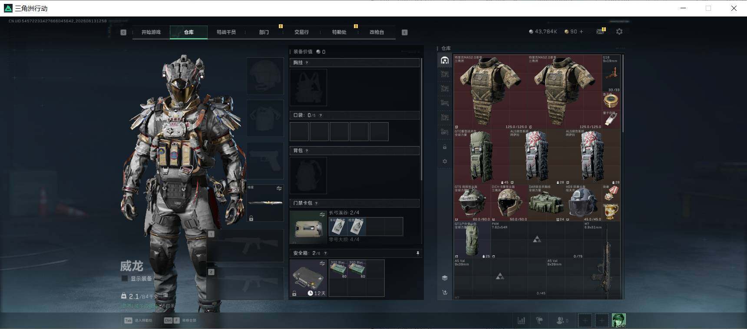Swap the melee weapon via its swap arrows
The image size is (747, 329).
point(279,189)
